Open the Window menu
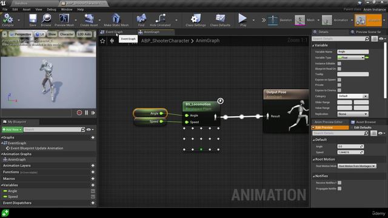Viewport: 388px width, 218px height. (67, 10)
